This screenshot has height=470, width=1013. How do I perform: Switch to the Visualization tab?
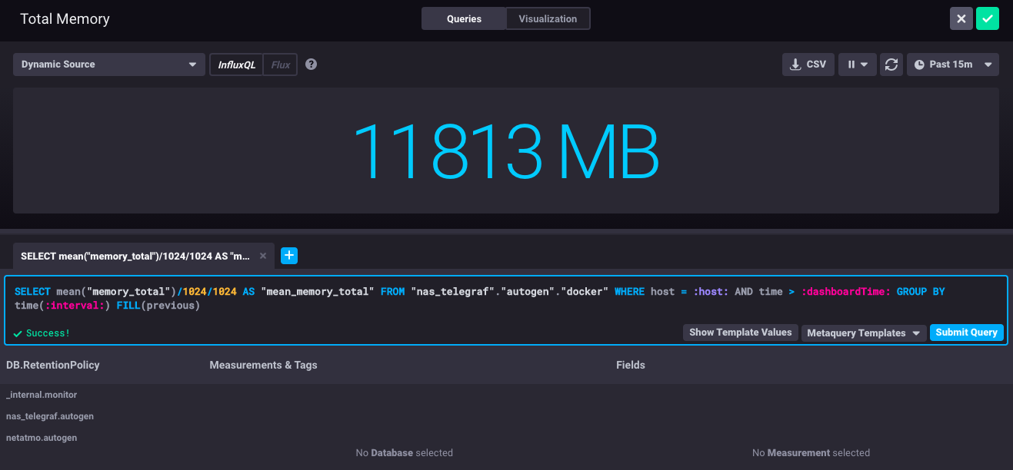548,18
